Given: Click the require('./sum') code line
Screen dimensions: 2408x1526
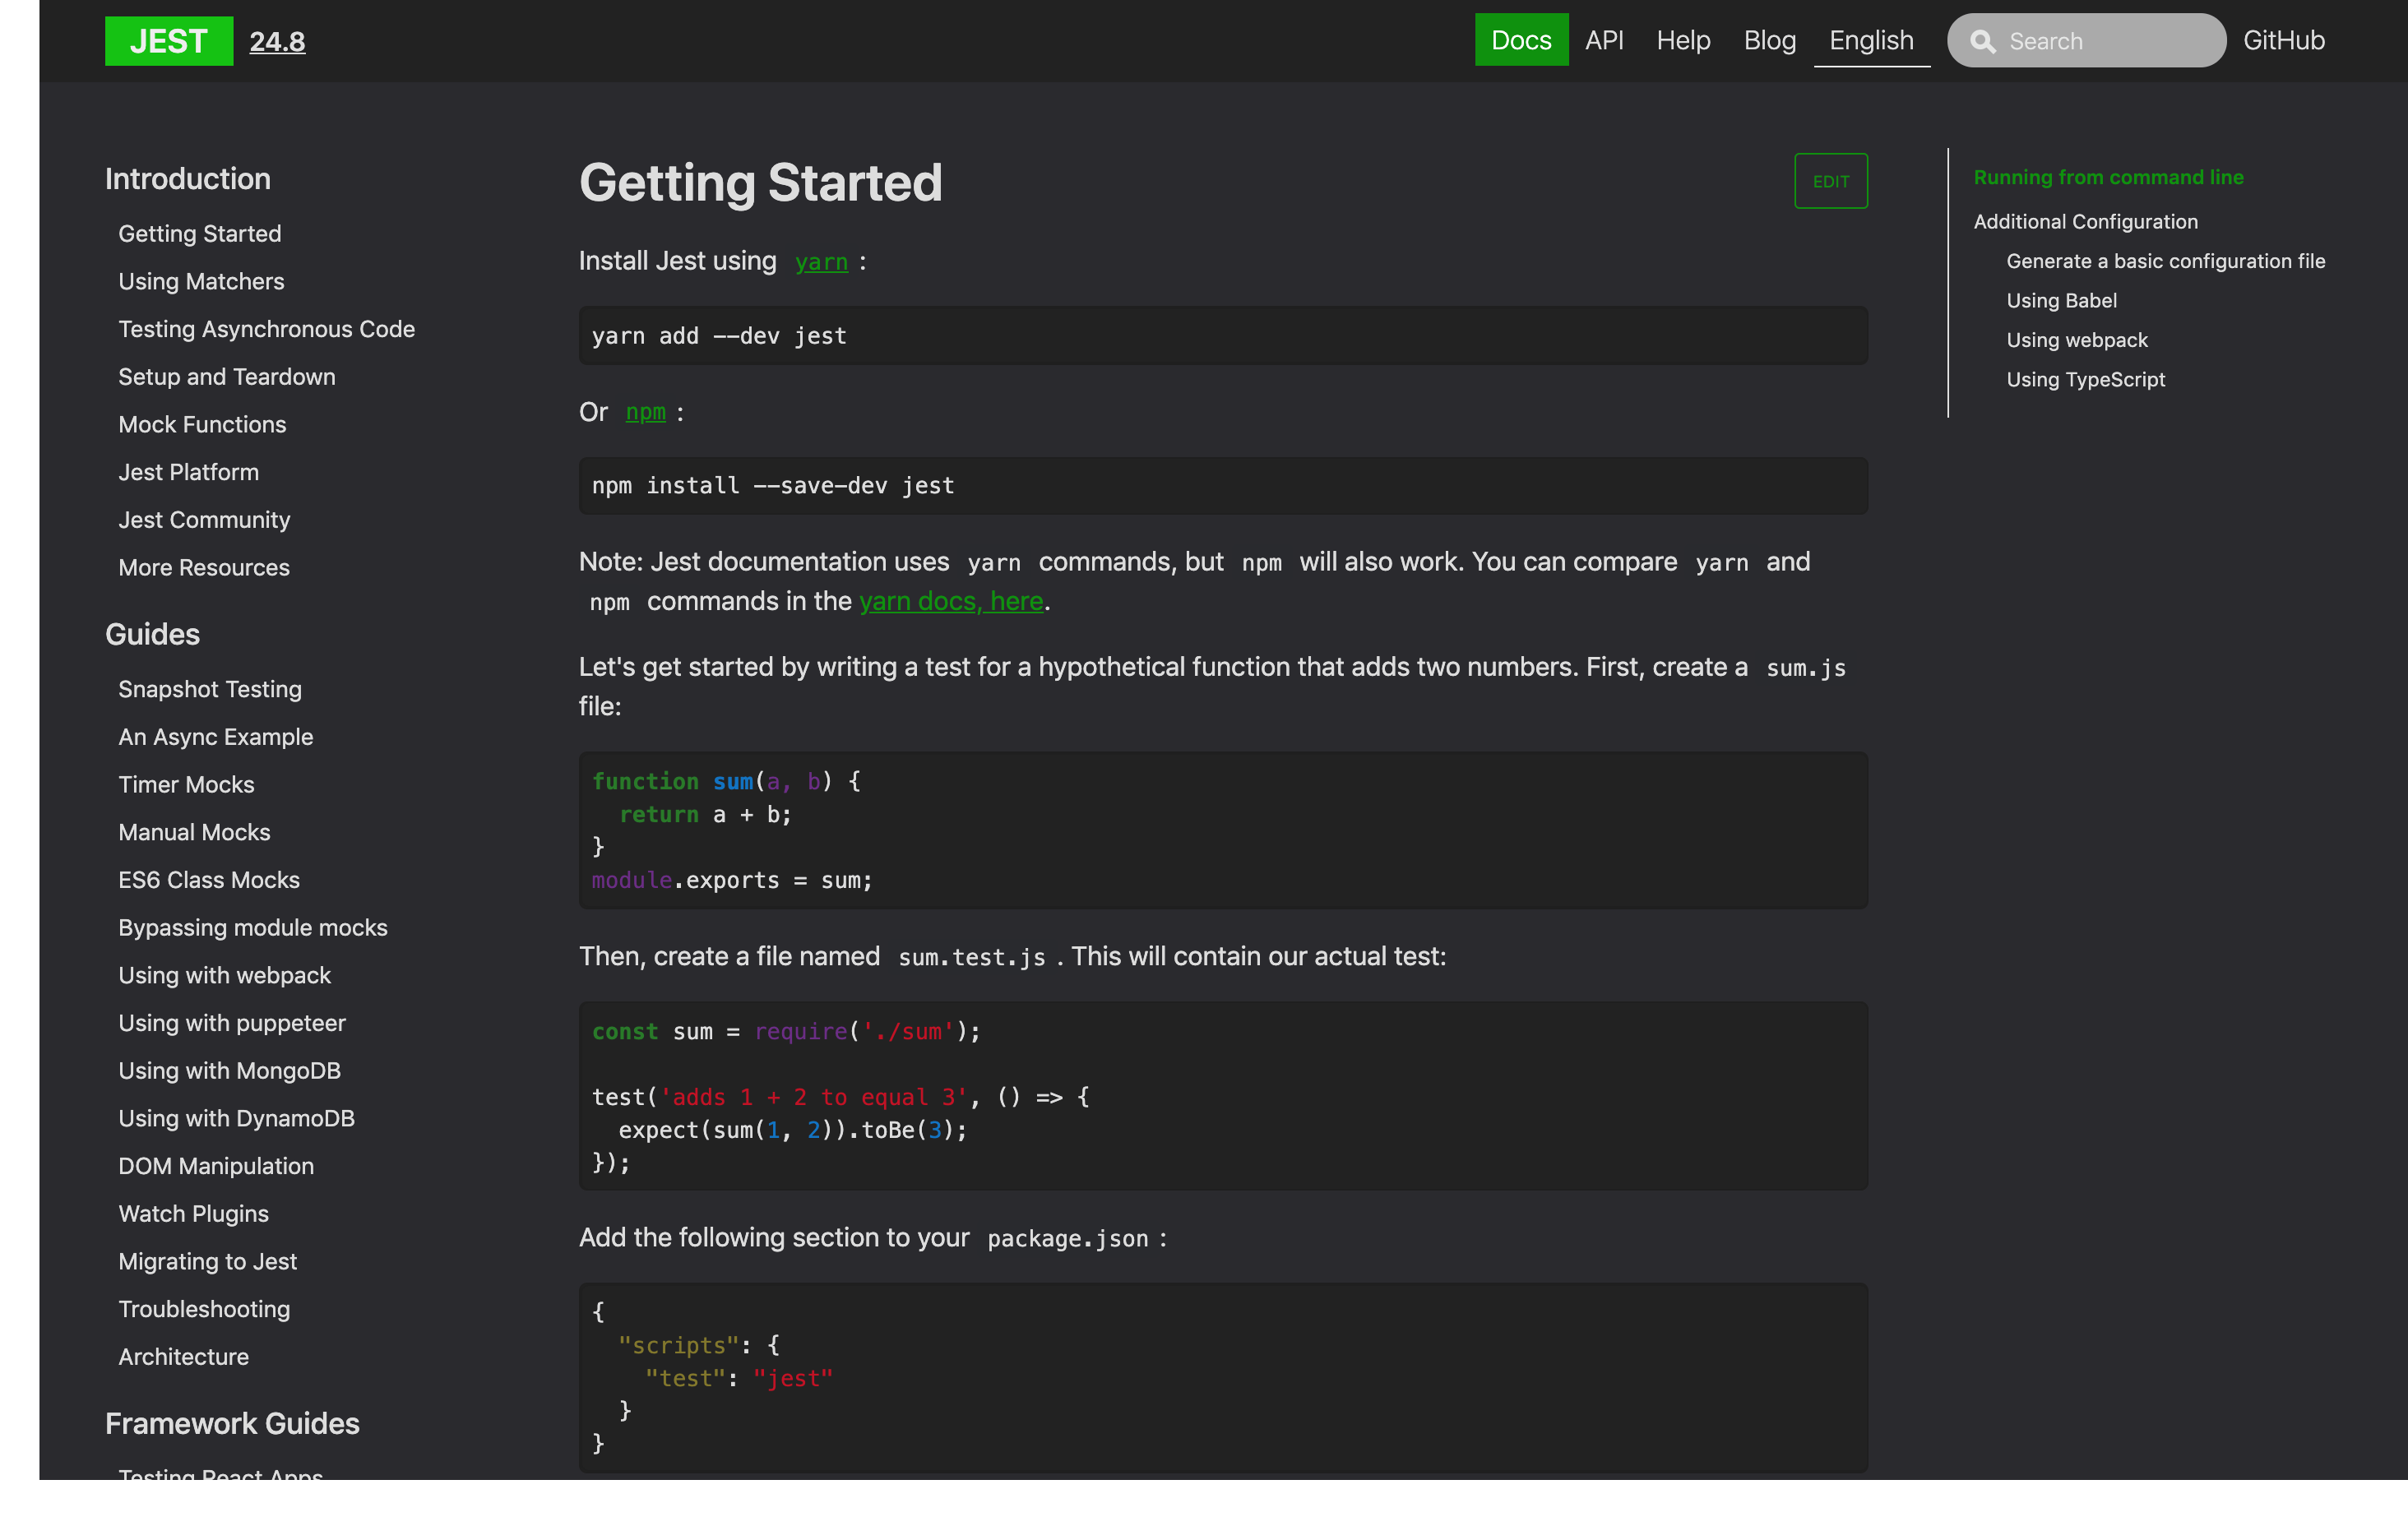Looking at the screenshot, I should (x=786, y=1032).
